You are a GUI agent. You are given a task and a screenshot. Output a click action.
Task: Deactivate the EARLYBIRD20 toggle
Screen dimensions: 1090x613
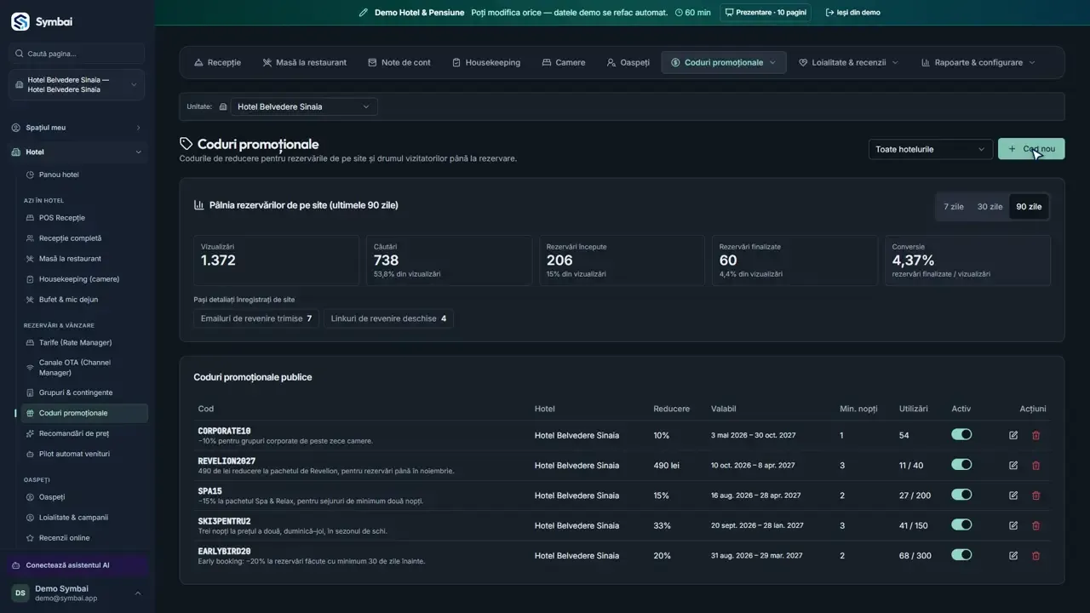(961, 555)
